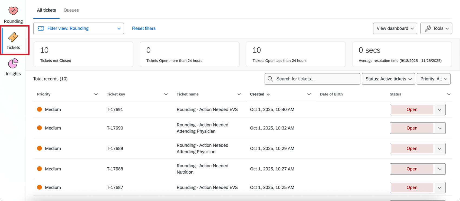Select the Tickets icon in sidebar
Image resolution: width=460 pixels, height=201 pixels.
tap(13, 37)
